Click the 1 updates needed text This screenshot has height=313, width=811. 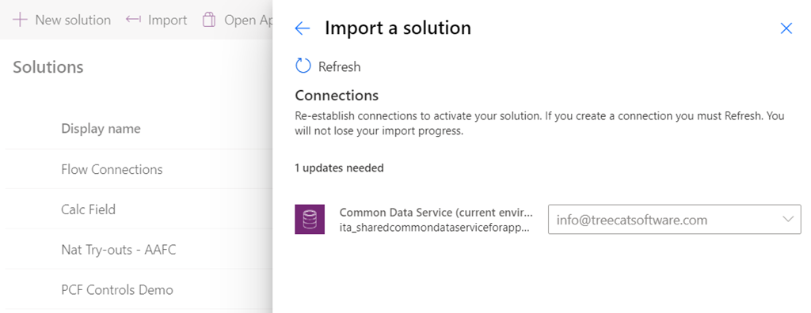point(339,168)
